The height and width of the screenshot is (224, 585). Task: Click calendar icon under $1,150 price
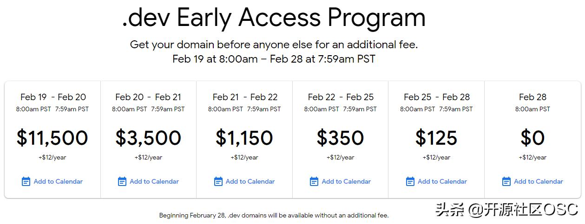coord(218,181)
